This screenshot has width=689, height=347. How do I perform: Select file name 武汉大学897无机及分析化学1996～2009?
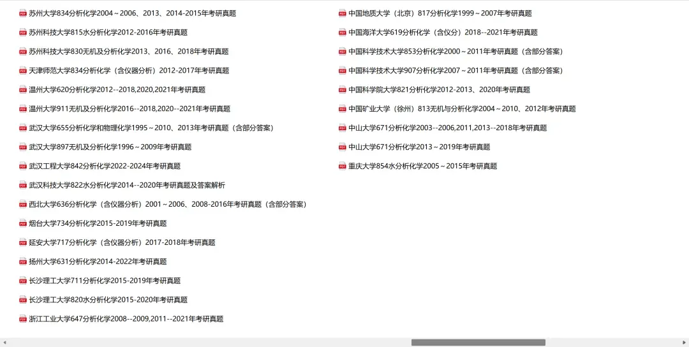pyautogui.click(x=110, y=147)
